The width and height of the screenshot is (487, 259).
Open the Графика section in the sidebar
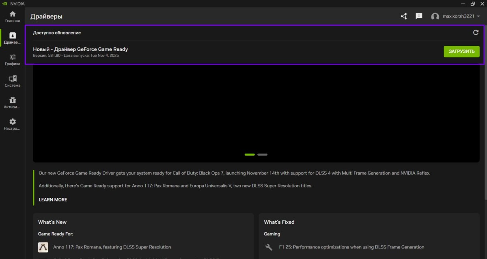(x=12, y=60)
